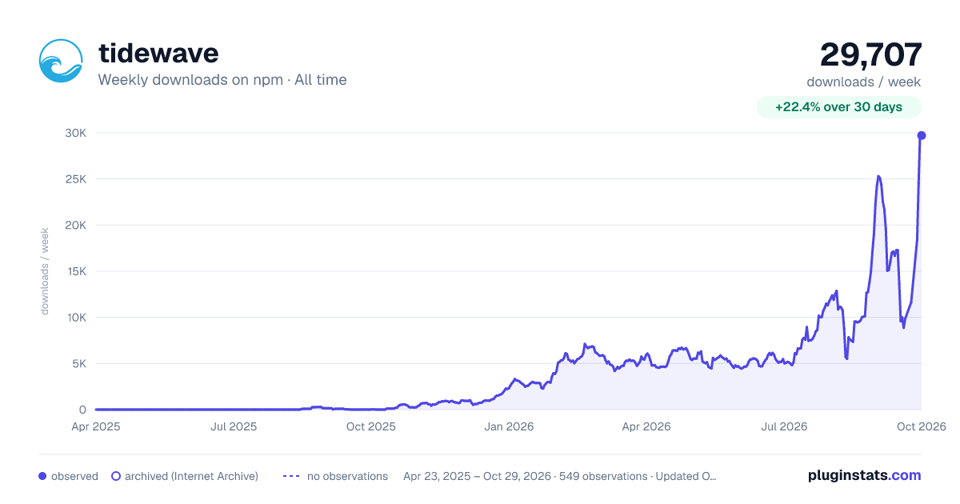
Task: Click the 'observed' legend label
Action: [x=74, y=476]
